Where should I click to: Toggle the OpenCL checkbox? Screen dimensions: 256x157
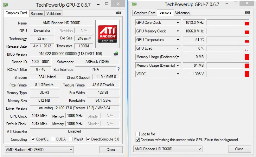[33, 139]
